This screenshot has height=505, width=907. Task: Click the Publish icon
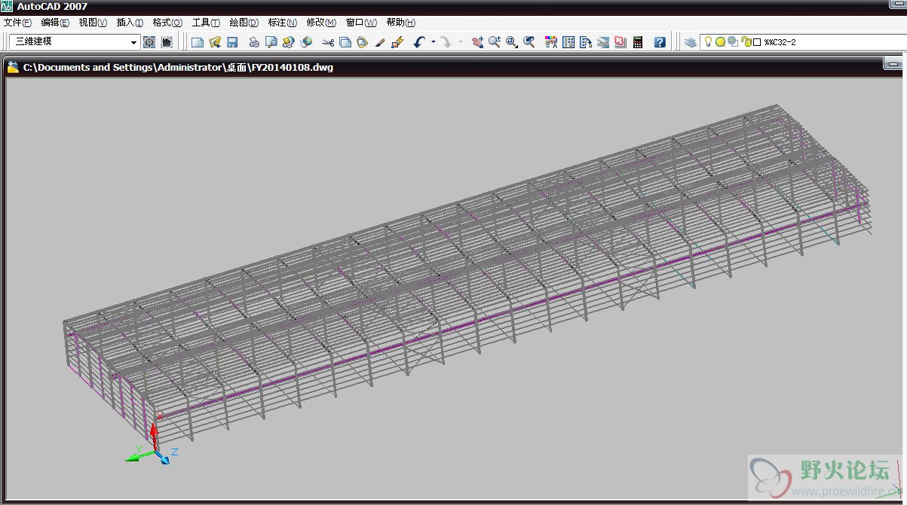coord(289,42)
